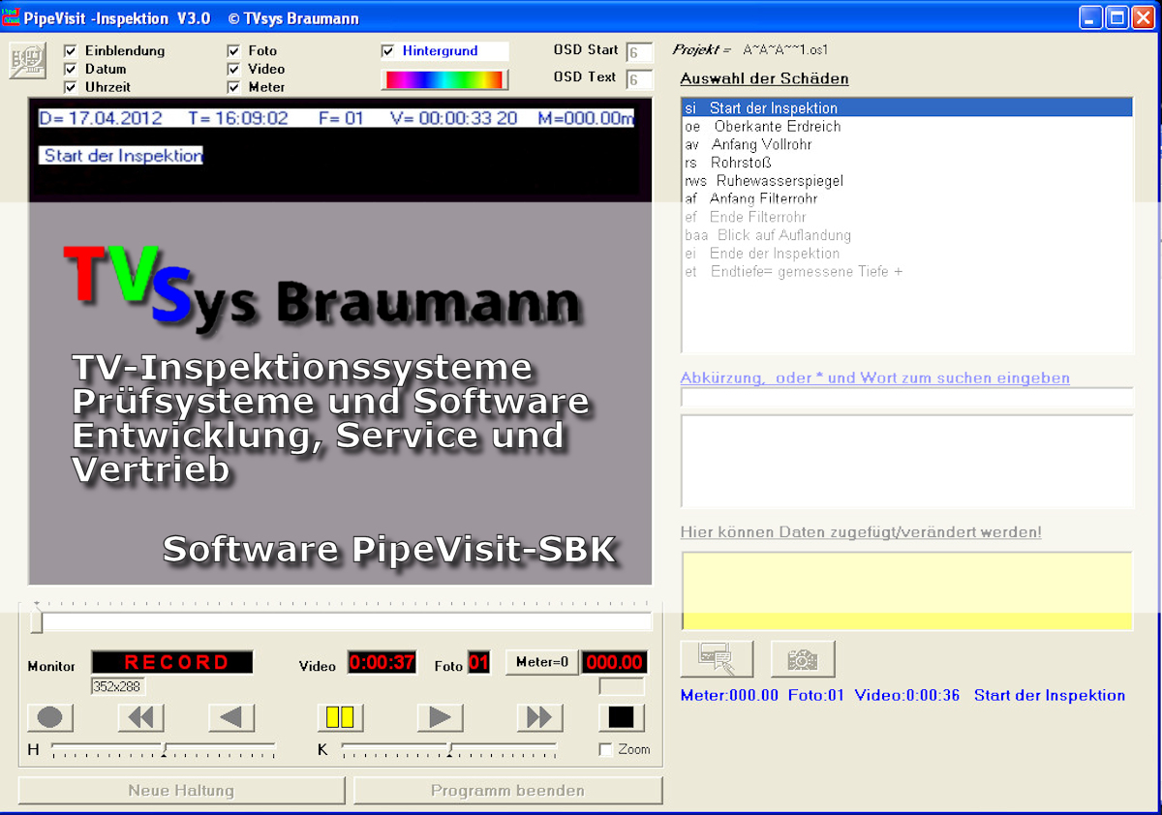This screenshot has width=1162, height=815.
Task: Toggle the Datum checkbox
Action: (70, 69)
